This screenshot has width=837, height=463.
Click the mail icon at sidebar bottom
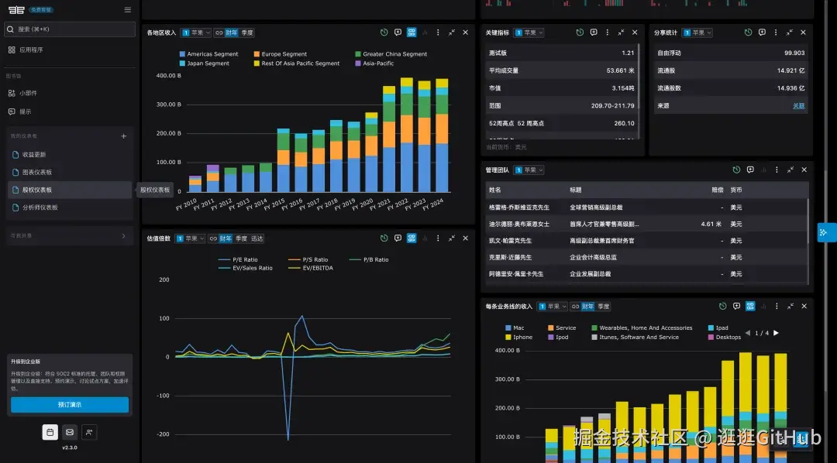(70, 432)
